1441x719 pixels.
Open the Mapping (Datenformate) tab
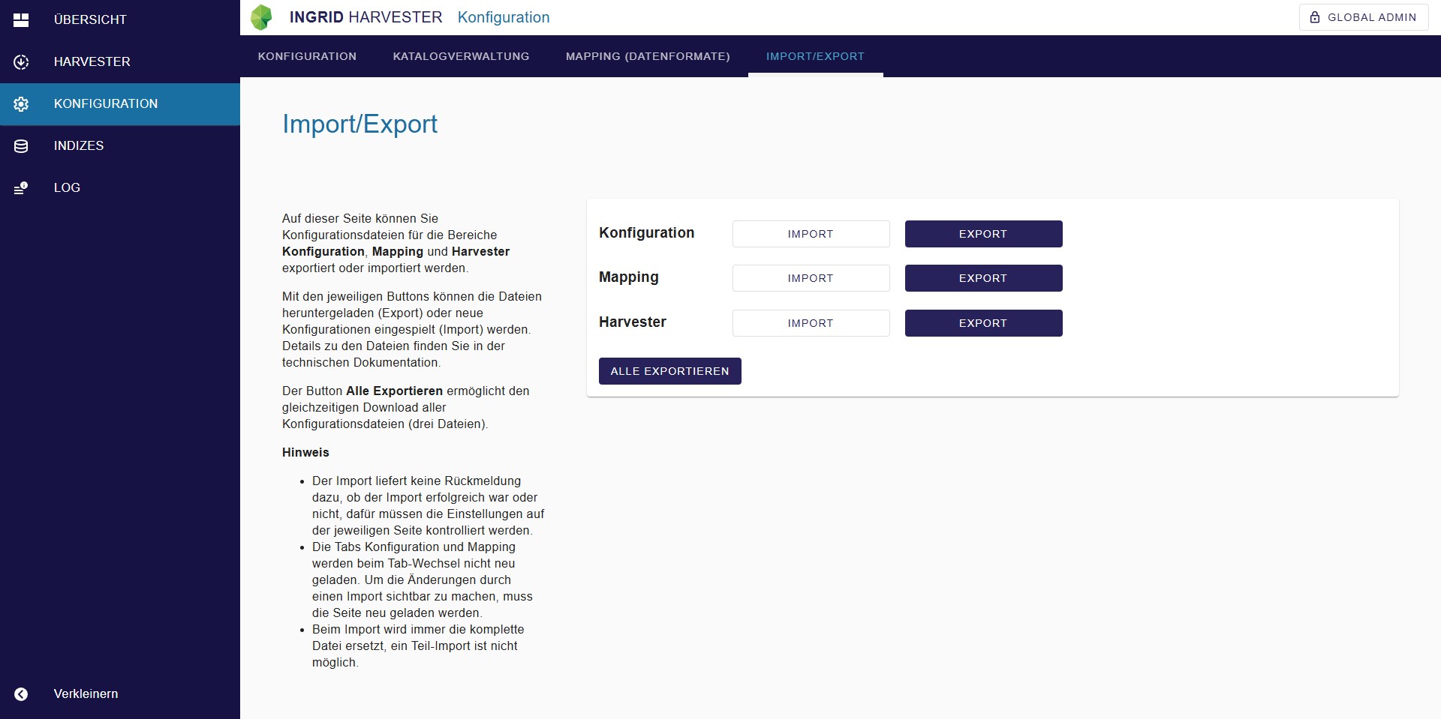[x=648, y=56]
